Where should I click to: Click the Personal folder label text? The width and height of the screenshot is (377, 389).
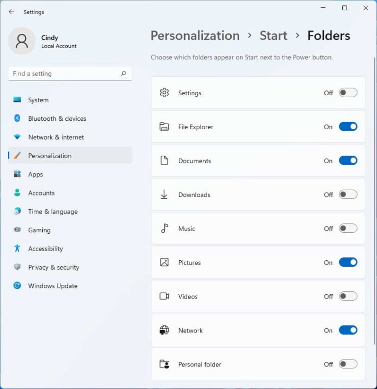[199, 364]
